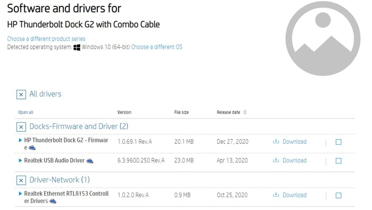Open the Choose a different OS link
Image resolution: width=372 pixels, height=210 pixels.
pos(157,47)
